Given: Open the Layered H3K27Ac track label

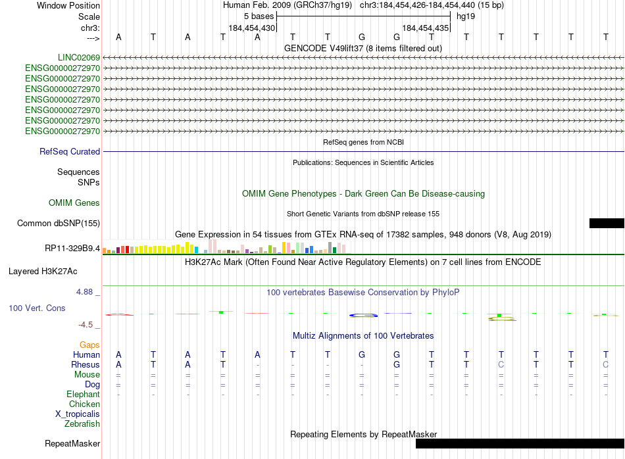Looking at the screenshot, I should pyautogui.click(x=43, y=272).
